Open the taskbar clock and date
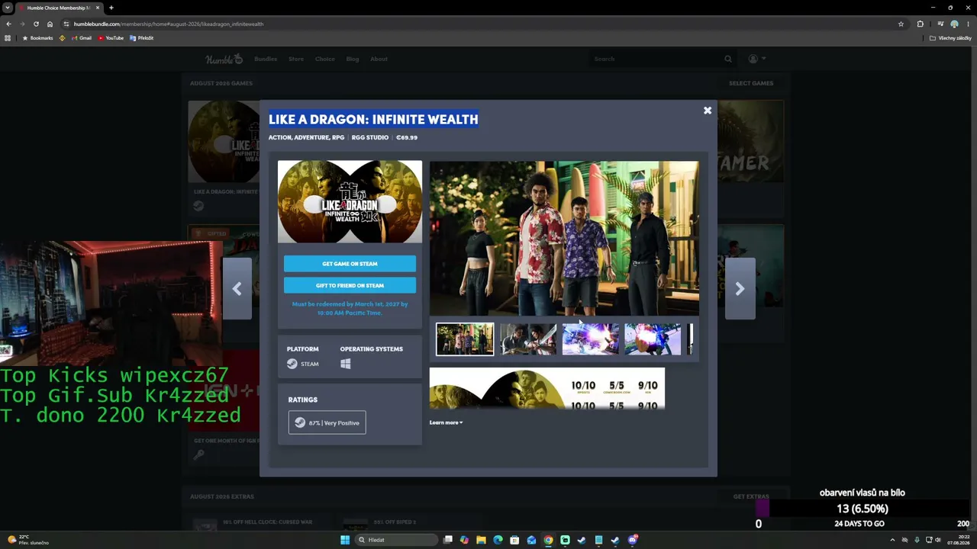This screenshot has width=977, height=549. pos(957,540)
